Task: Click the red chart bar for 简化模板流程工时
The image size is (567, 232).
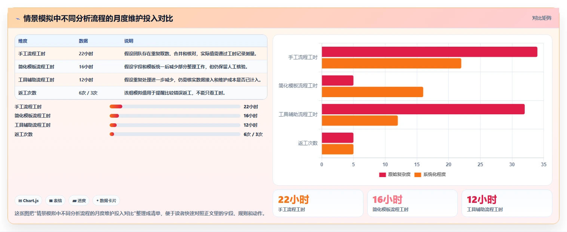Action: click(x=337, y=80)
